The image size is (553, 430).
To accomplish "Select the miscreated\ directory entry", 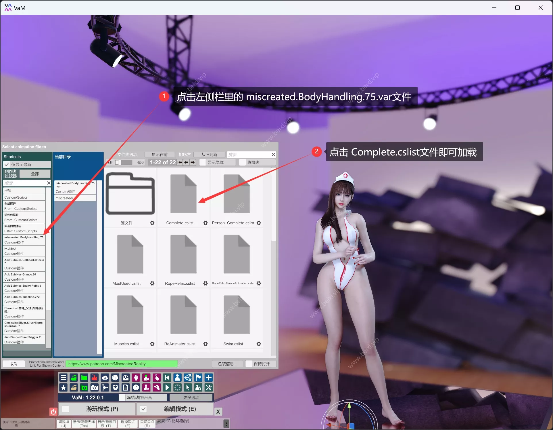I will point(75,198).
